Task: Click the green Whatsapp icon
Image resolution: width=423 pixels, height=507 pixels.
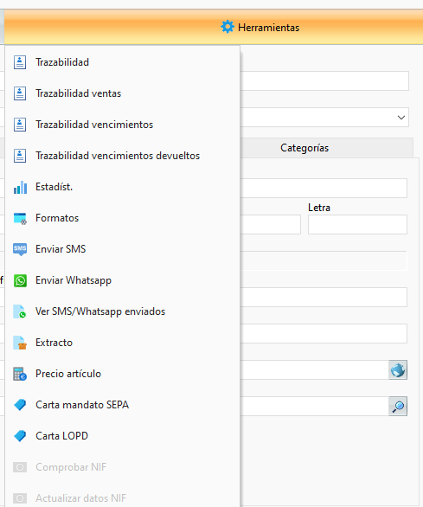Action: pyautogui.click(x=20, y=280)
